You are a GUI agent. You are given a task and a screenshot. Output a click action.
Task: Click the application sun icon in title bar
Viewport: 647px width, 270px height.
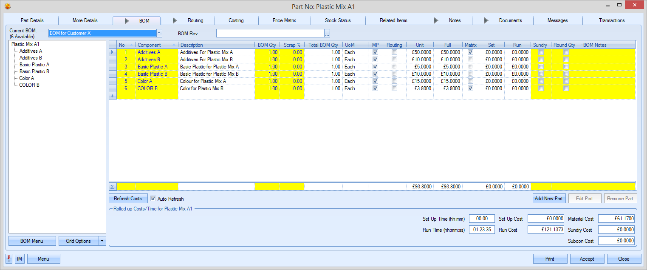7,6
